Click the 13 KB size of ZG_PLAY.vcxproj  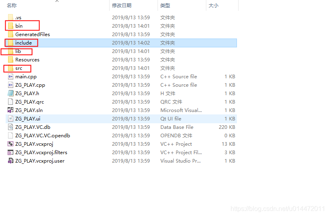pos(228,144)
